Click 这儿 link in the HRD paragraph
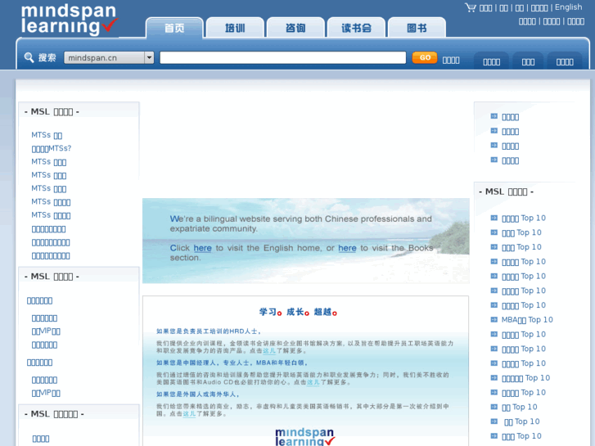The height and width of the screenshot is (446, 595). [x=269, y=351]
